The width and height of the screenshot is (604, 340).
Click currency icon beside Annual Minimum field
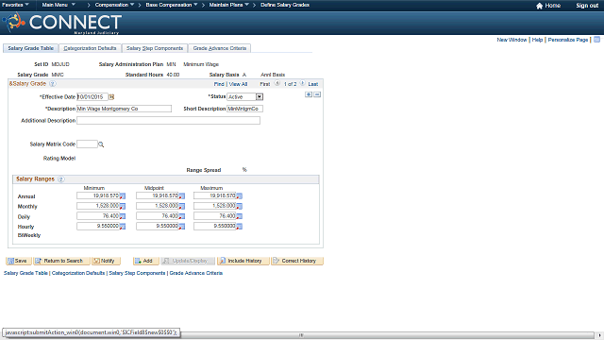pos(123,196)
